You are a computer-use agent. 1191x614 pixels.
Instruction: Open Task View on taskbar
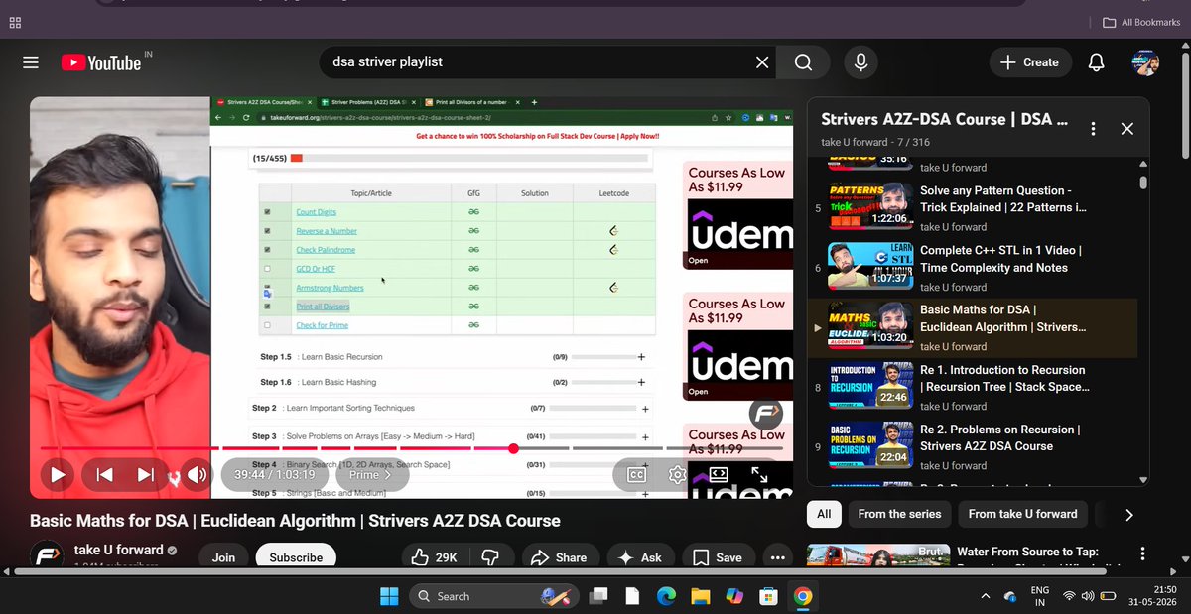[597, 596]
